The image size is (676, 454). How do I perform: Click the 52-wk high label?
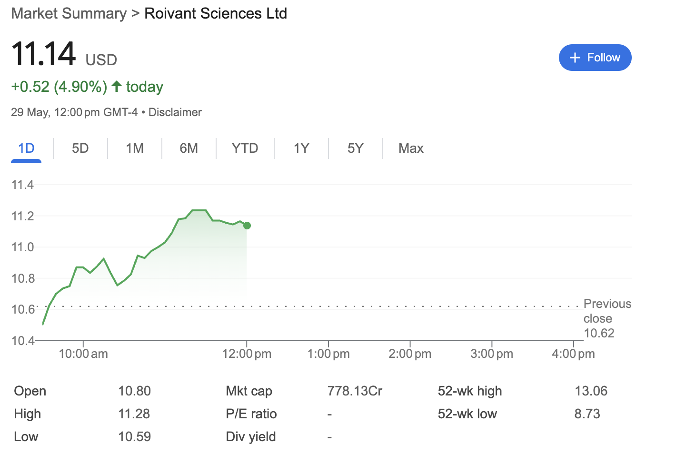pos(470,391)
